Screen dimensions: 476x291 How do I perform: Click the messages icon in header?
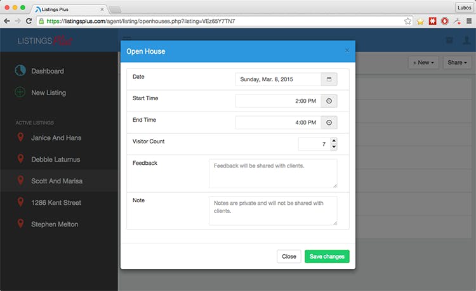tap(449, 41)
